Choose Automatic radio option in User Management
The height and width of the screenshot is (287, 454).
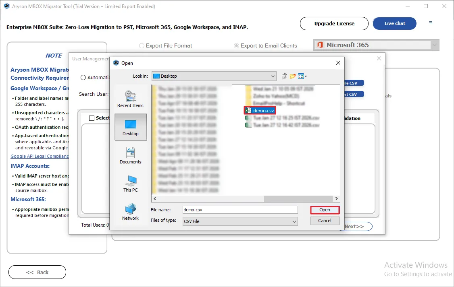click(x=83, y=77)
